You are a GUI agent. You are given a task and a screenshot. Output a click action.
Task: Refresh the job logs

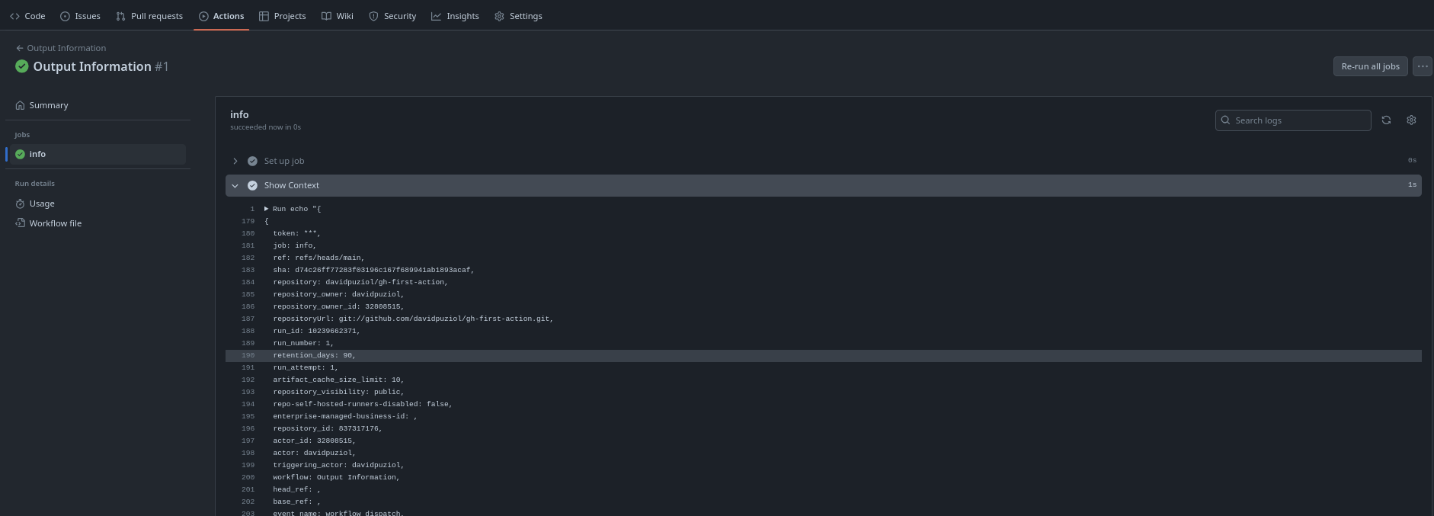click(x=1386, y=120)
